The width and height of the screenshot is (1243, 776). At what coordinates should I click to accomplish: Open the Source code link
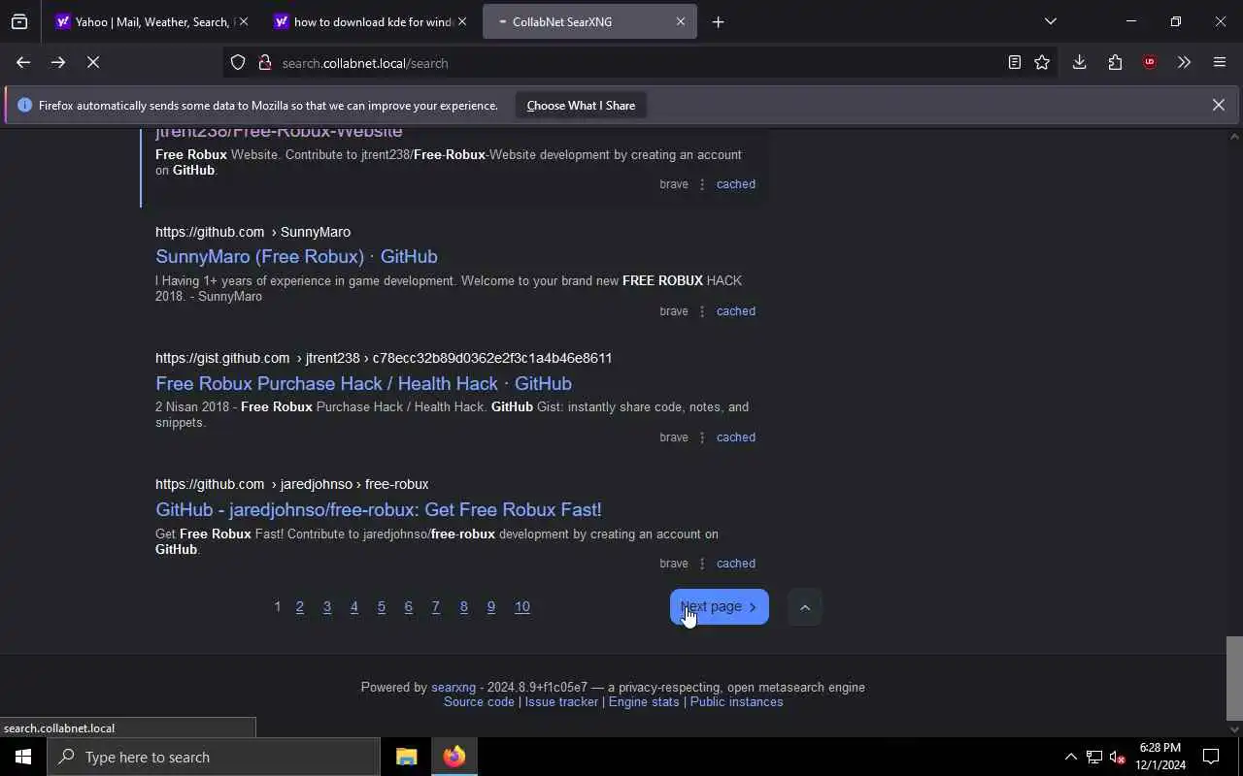coord(479,702)
